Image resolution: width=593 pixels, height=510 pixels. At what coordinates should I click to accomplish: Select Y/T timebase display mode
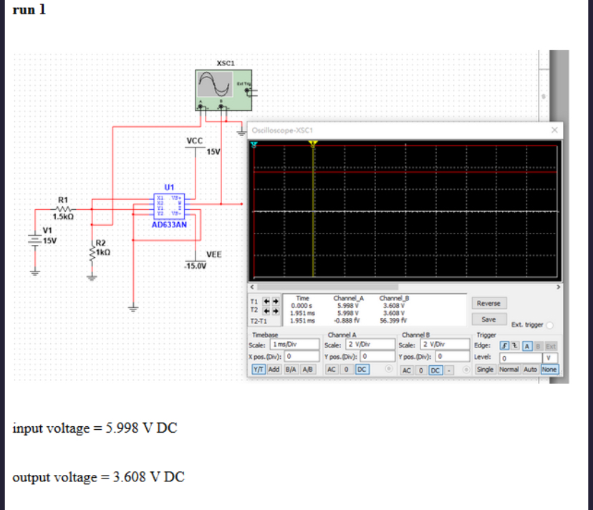coord(259,368)
